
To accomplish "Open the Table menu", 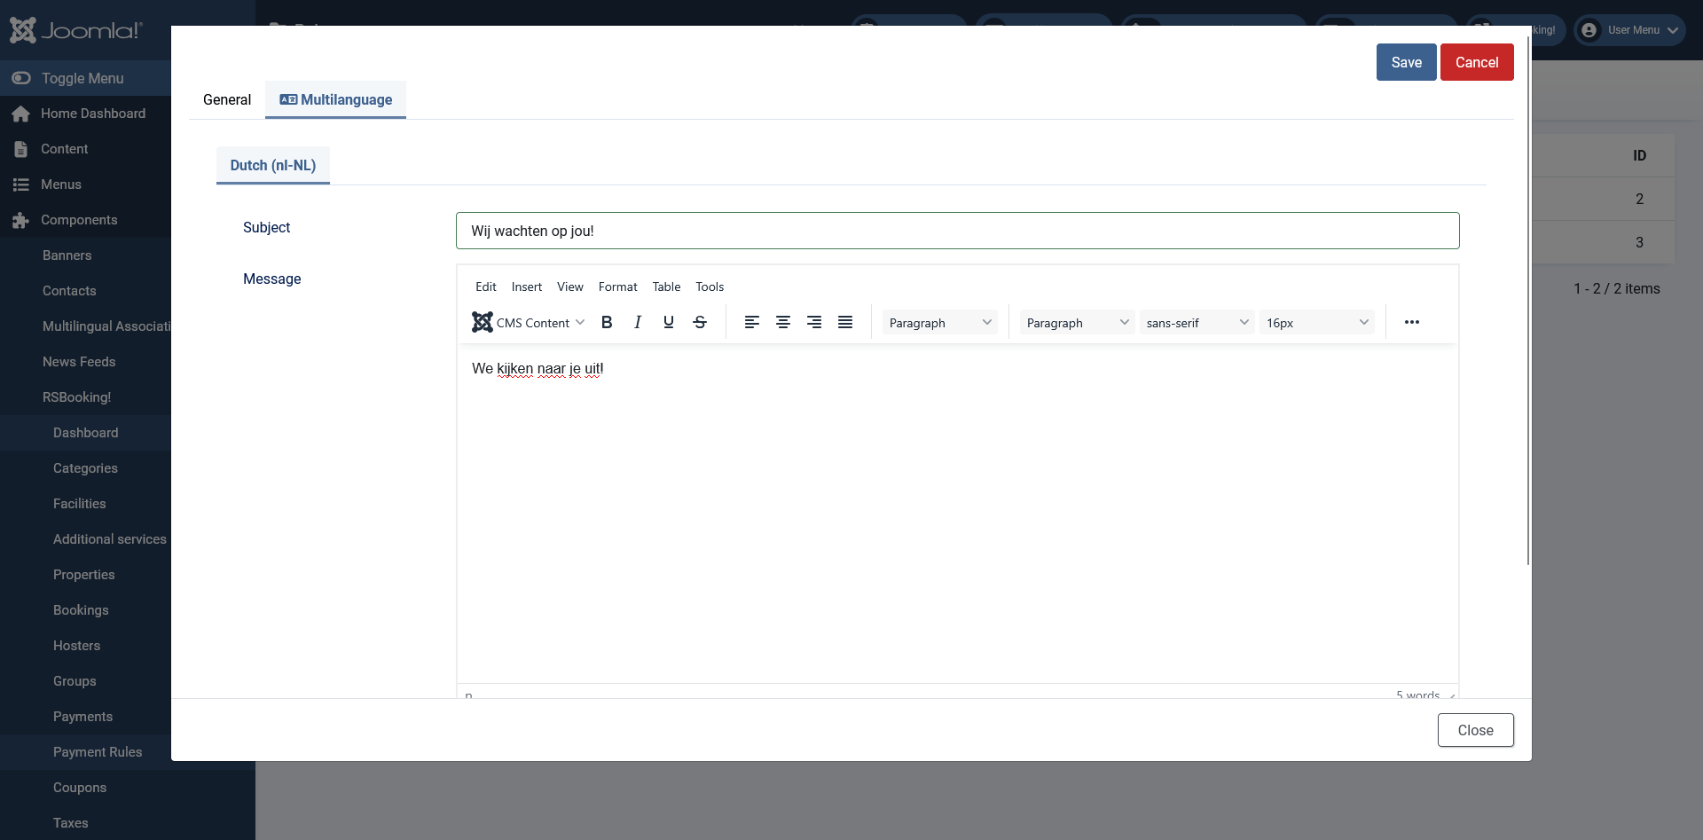I will pyautogui.click(x=666, y=287).
